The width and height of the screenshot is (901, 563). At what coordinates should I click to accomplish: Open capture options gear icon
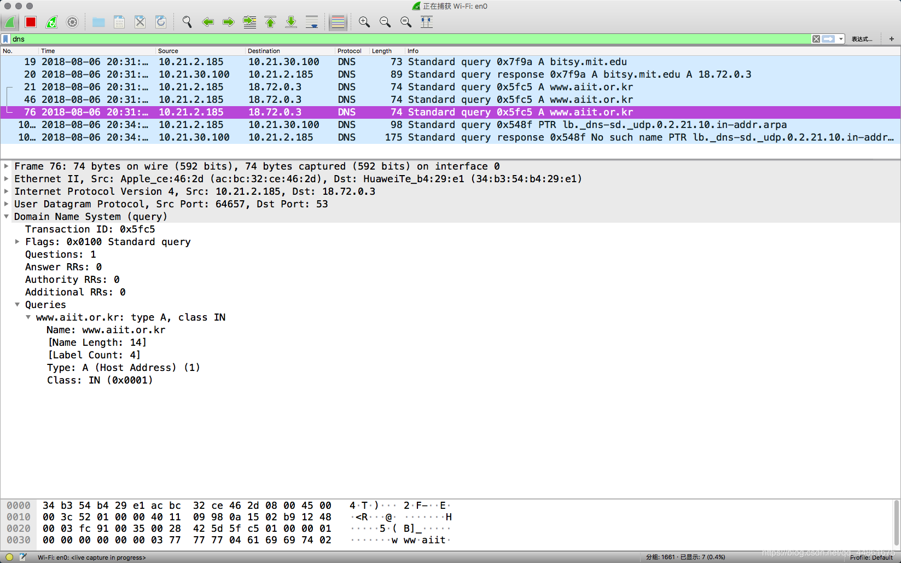click(72, 22)
